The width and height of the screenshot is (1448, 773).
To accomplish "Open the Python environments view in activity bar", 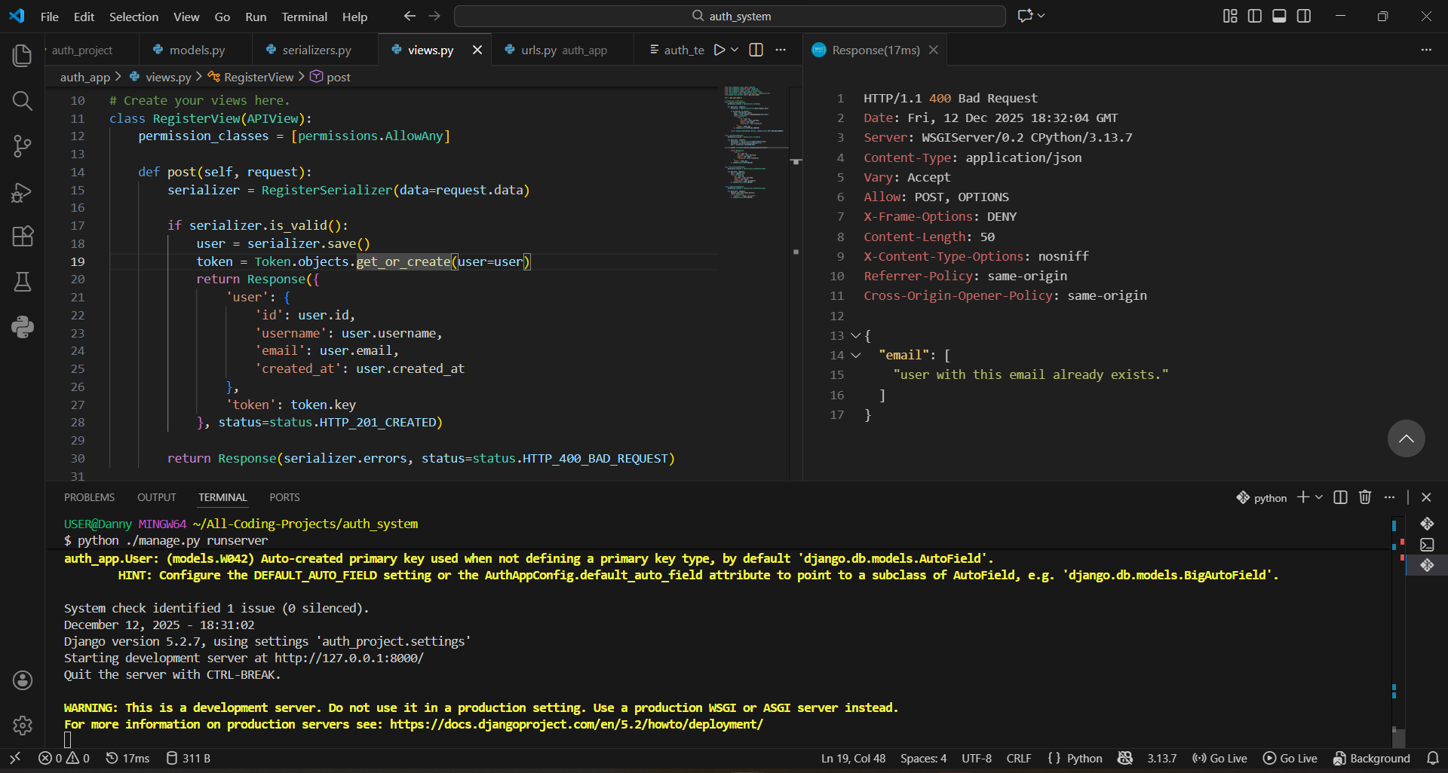I will pyautogui.click(x=22, y=327).
